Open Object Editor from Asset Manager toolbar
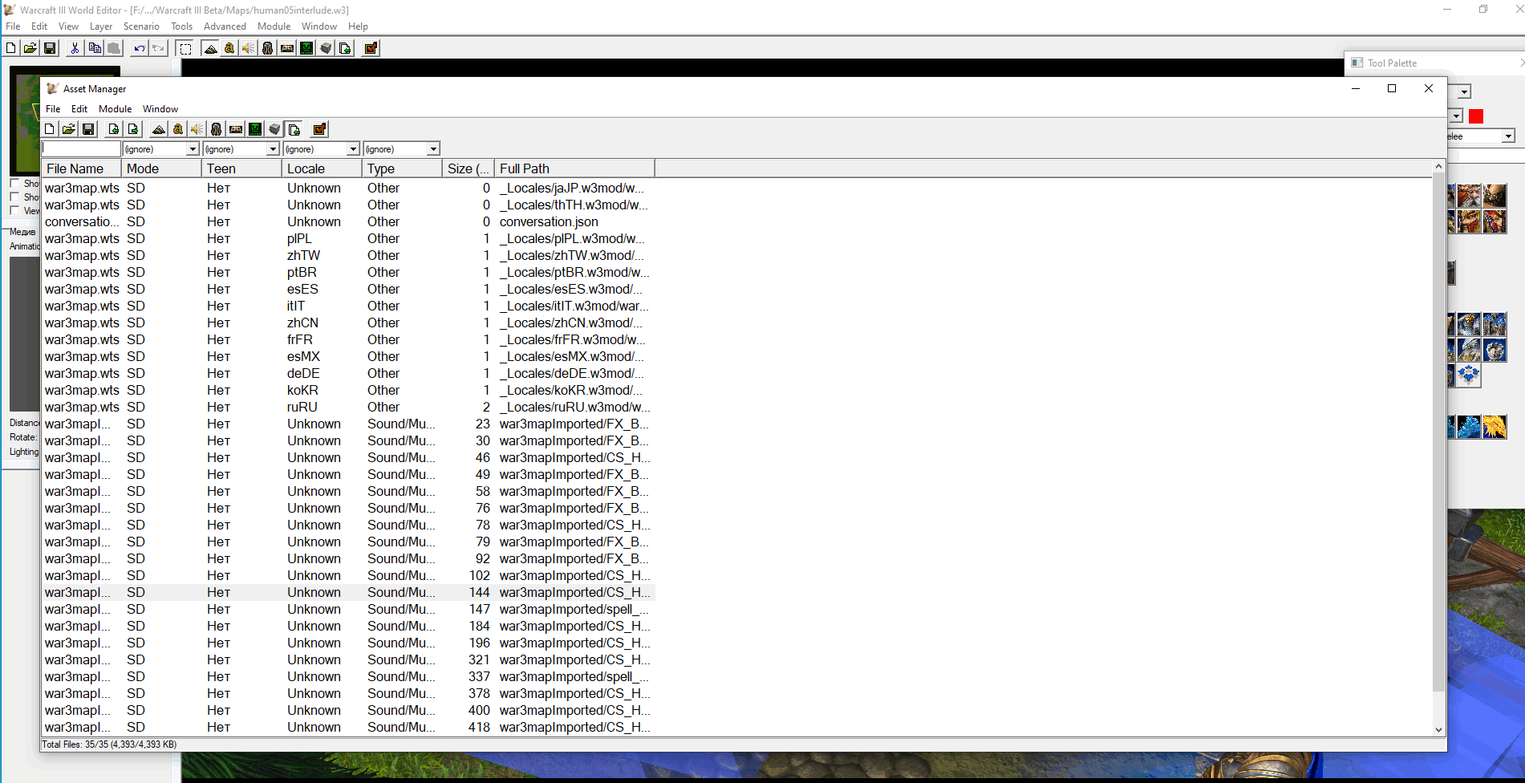Viewport: 1525px width, 783px height. coord(217,129)
